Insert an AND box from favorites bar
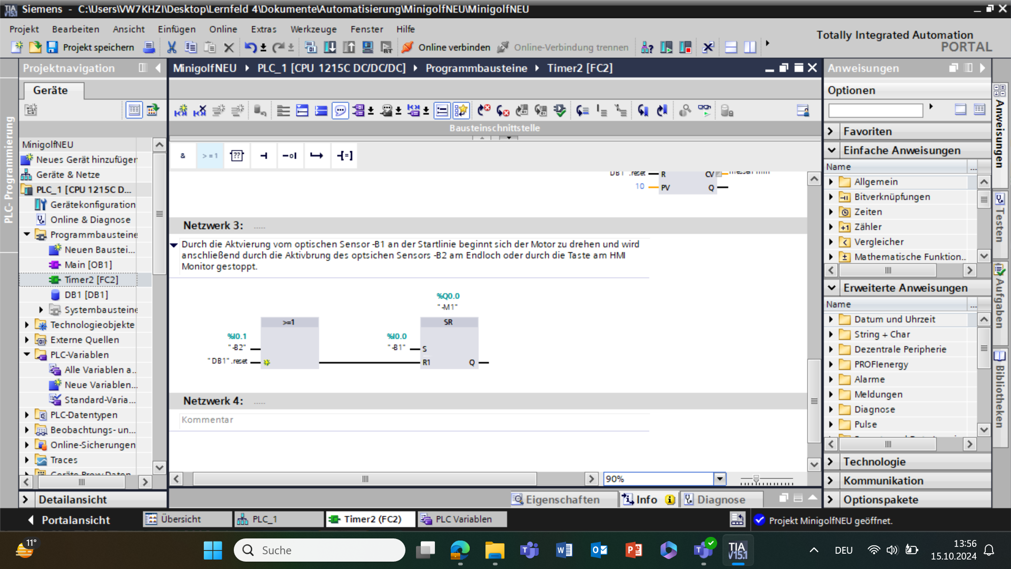 [183, 156]
